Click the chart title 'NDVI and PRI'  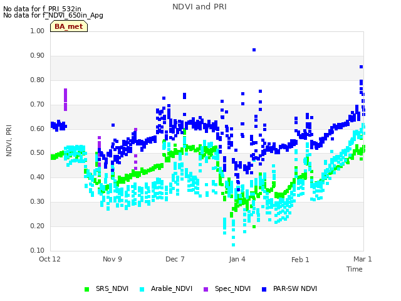pyautogui.click(x=199, y=7)
